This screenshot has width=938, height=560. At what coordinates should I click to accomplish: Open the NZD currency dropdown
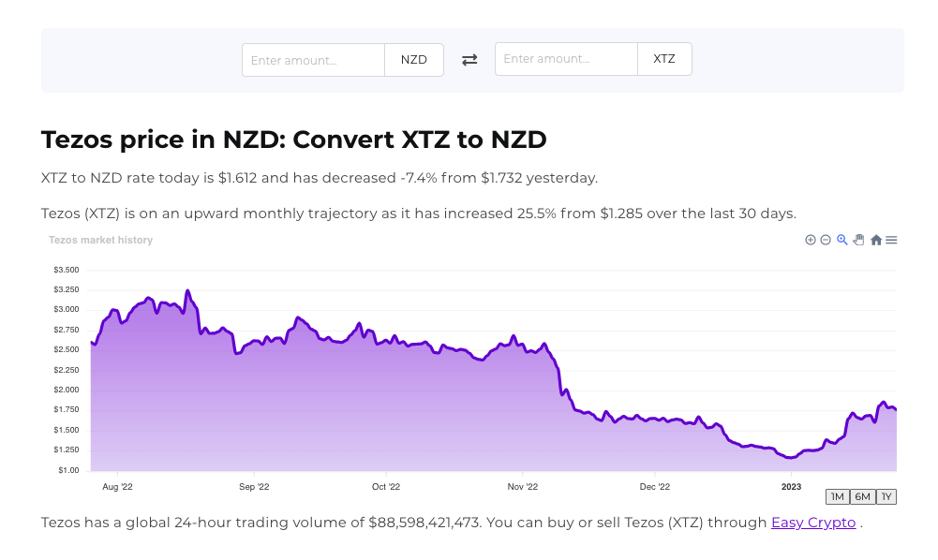413,59
